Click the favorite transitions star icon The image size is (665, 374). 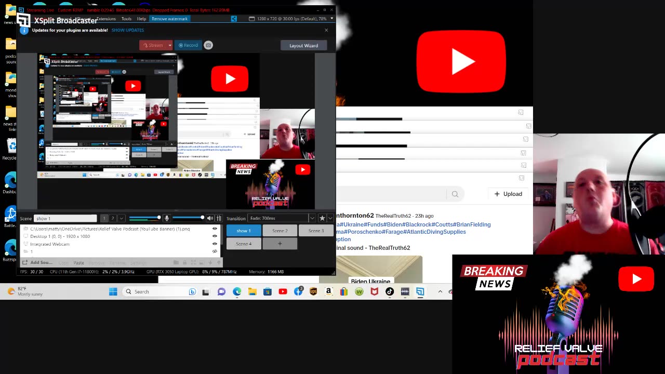[322, 218]
